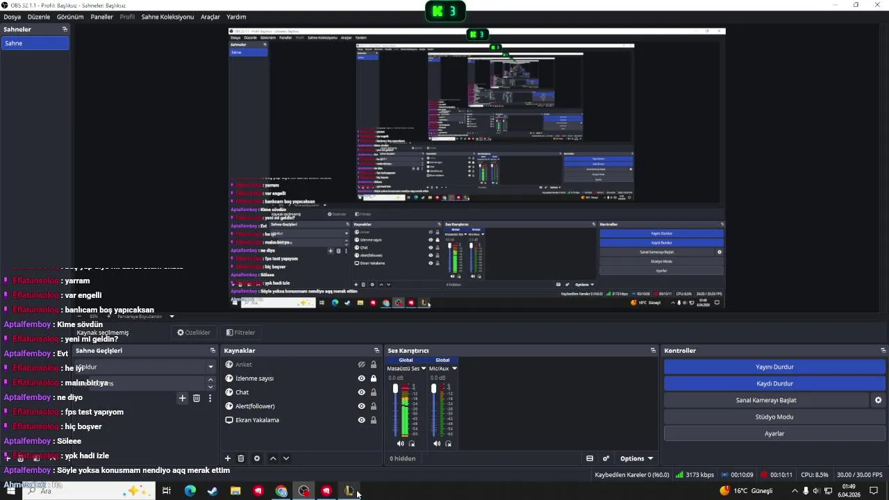
Task: Unlock the İzlenme sayısı source
Action: point(374,378)
